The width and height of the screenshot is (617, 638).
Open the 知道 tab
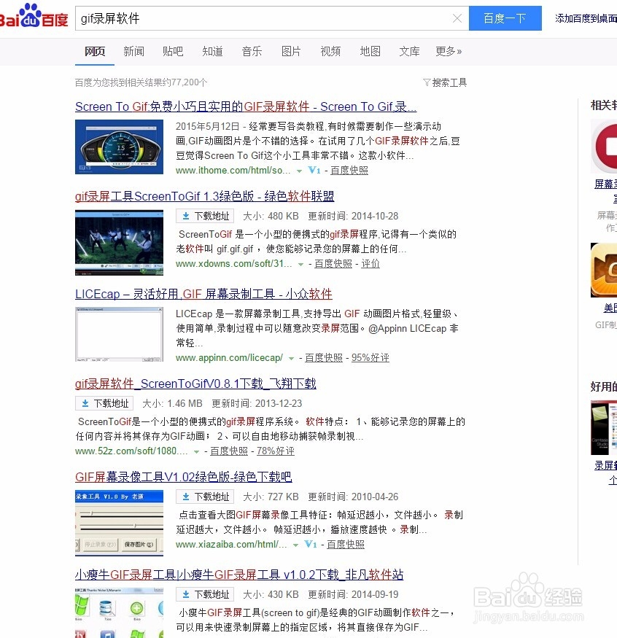212,51
